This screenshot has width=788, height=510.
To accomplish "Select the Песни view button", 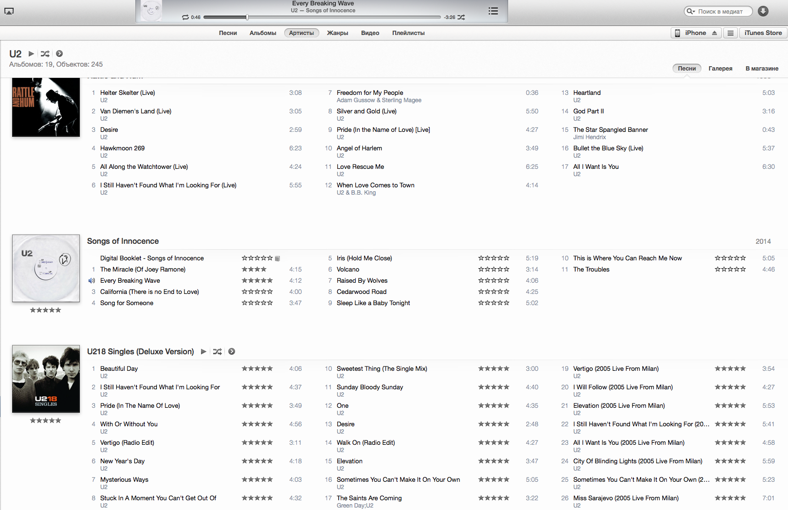I will [x=687, y=69].
